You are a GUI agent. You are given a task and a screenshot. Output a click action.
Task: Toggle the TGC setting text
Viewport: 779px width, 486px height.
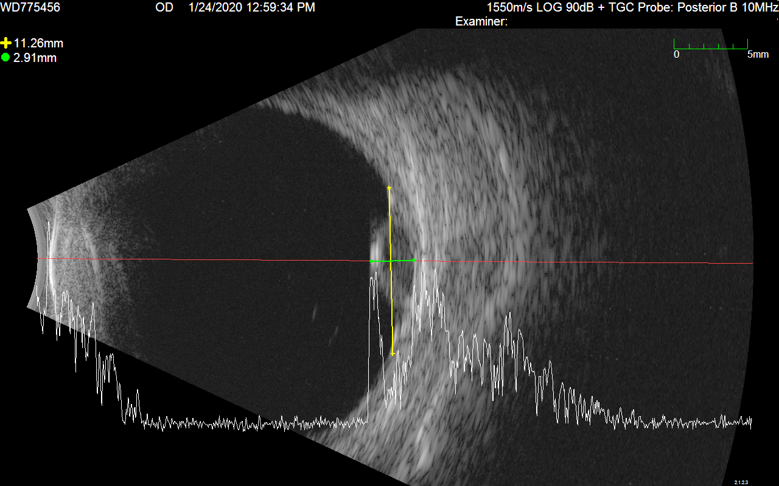tap(628, 7)
